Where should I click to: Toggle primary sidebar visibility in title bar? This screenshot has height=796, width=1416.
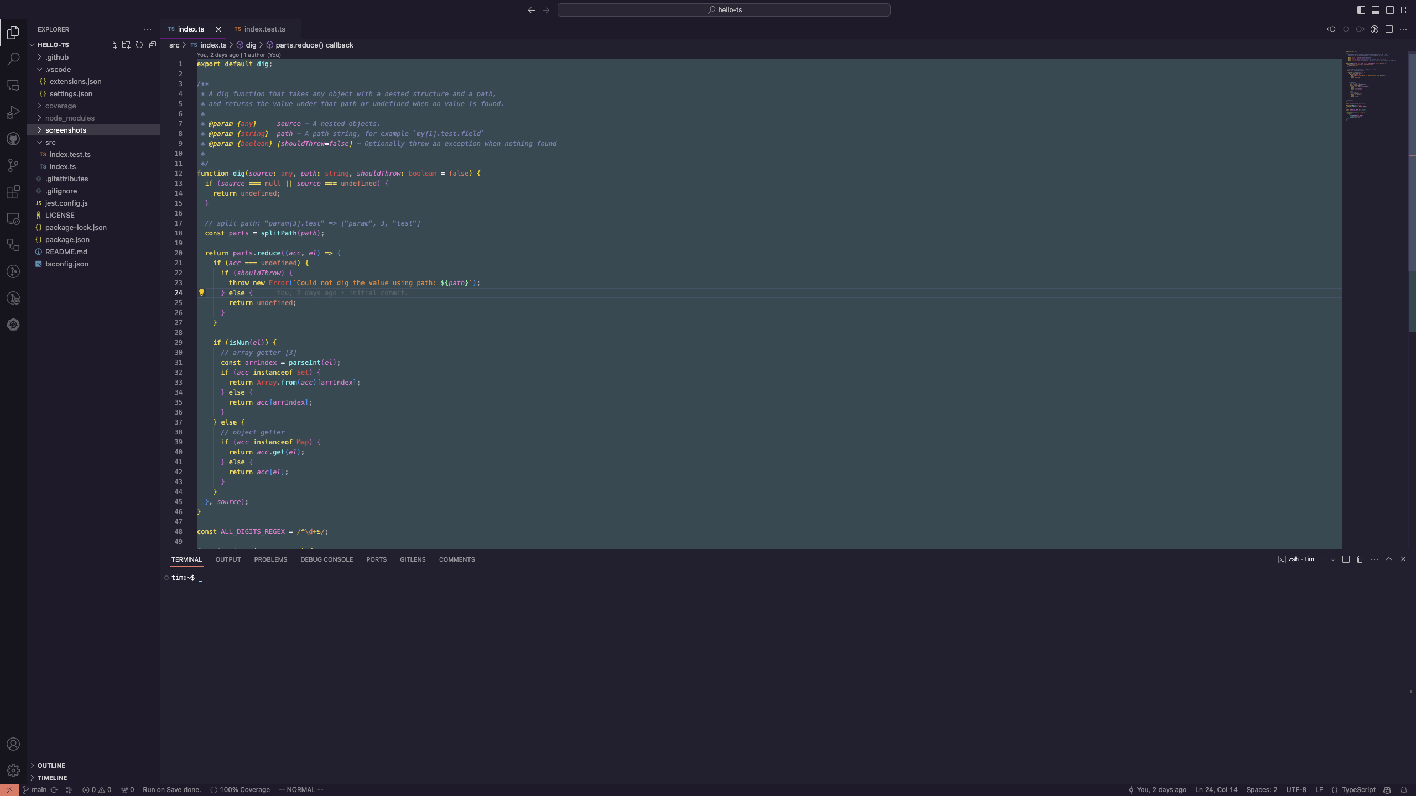(1361, 10)
